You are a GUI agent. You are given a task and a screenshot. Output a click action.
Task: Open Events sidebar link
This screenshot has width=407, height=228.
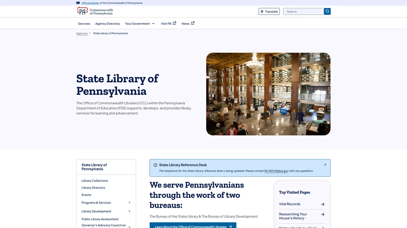[86, 195]
